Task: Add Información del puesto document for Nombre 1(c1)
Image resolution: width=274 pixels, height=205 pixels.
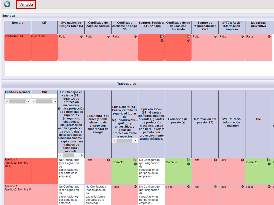Action: point(216,160)
